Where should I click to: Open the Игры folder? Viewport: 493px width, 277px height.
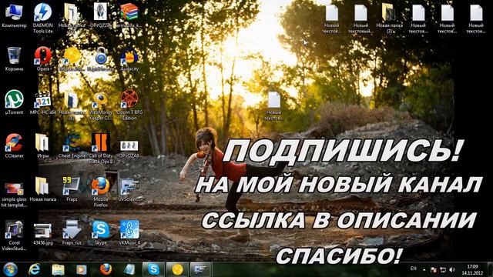coord(43,145)
